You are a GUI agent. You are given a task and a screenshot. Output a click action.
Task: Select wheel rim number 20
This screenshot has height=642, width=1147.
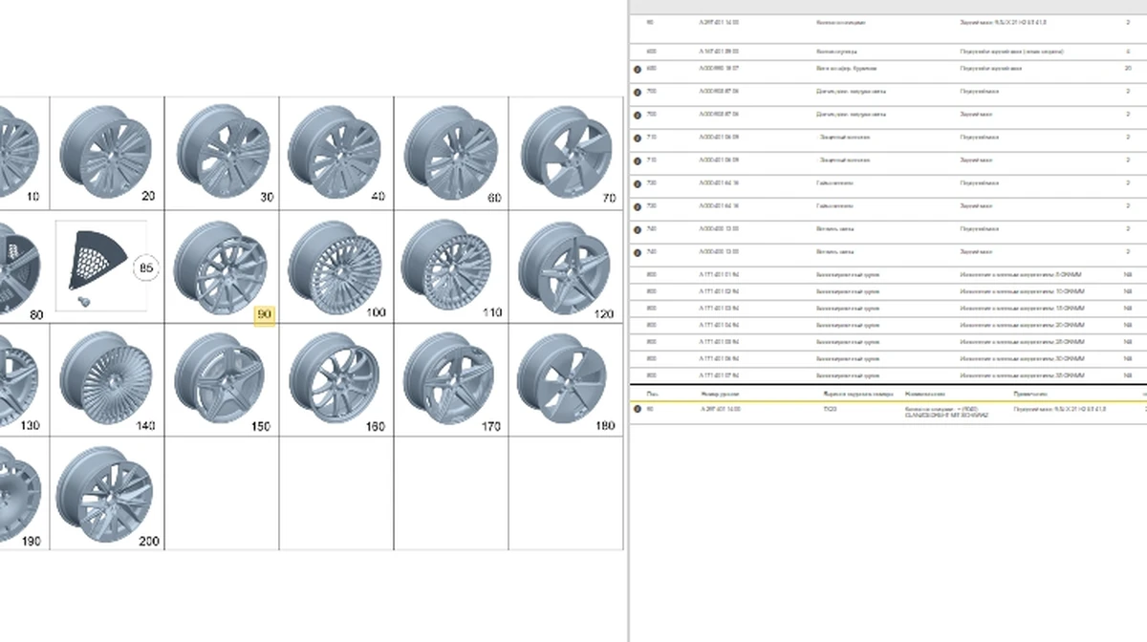point(106,152)
